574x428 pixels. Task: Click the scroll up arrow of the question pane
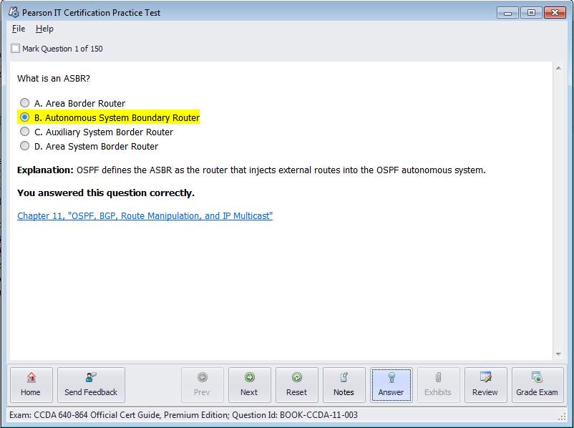click(x=558, y=68)
